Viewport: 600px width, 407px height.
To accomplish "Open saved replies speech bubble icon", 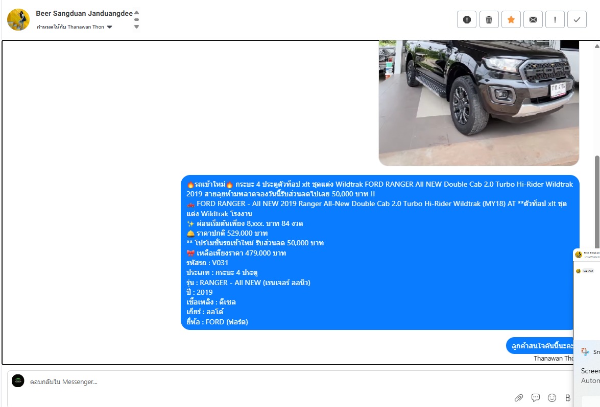I will coord(536,398).
